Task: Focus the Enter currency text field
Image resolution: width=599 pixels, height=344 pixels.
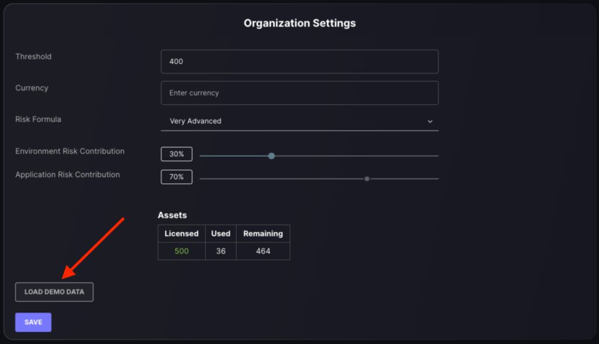Action: click(x=299, y=93)
